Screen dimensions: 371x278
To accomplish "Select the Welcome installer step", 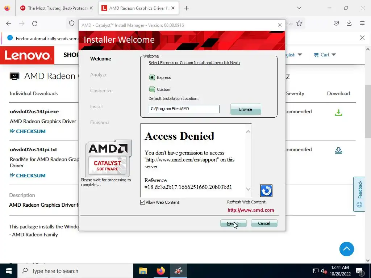I will [101, 59].
